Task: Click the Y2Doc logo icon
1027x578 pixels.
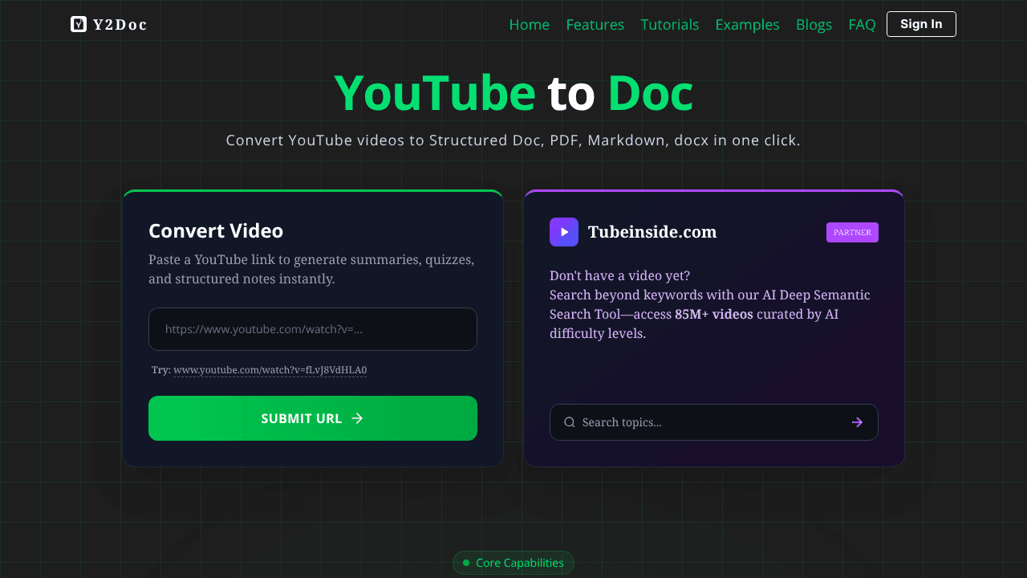Action: pos(79,24)
